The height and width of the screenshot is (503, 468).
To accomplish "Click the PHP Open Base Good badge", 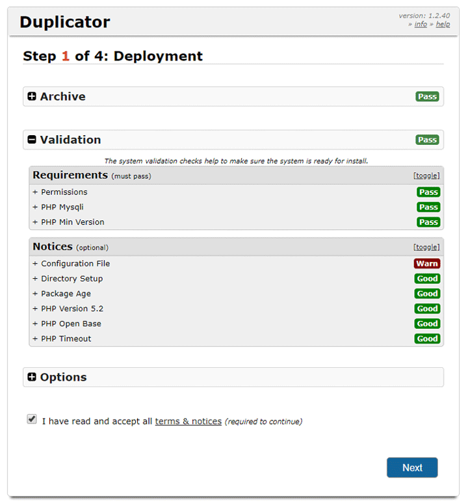I will point(427,324).
